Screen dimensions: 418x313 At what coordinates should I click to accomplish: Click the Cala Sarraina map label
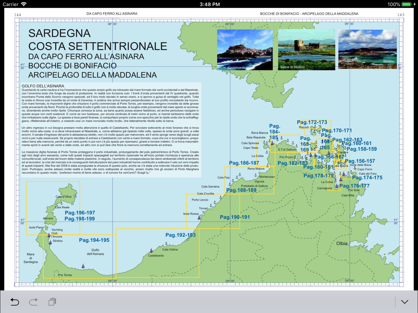pos(210,187)
